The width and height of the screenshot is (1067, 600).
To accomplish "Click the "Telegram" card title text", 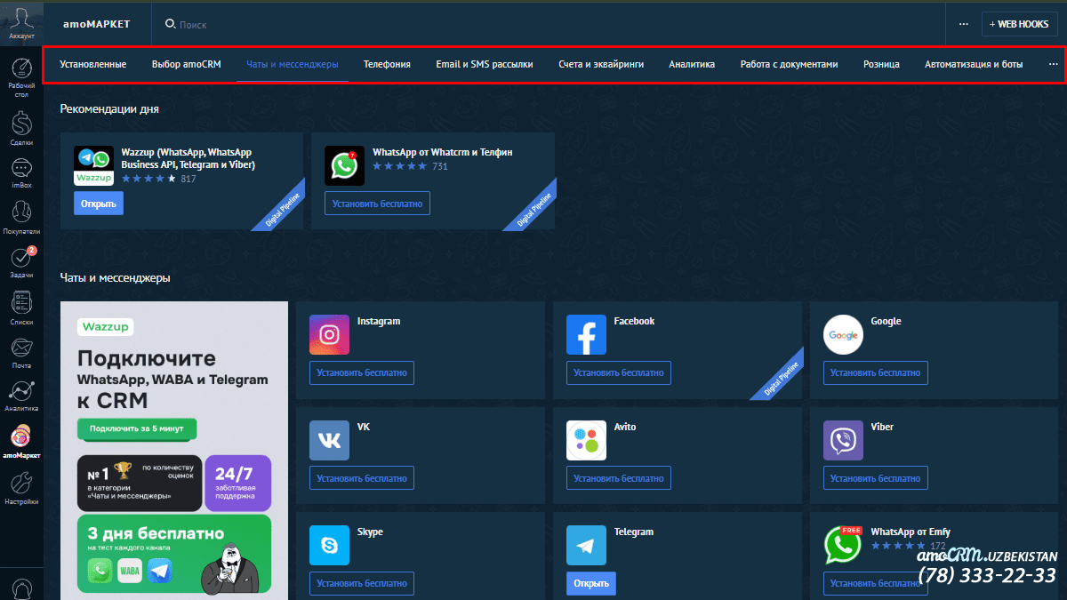I will (x=634, y=532).
